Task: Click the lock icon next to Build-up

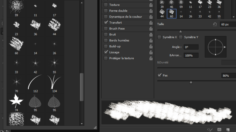Action: point(151,47)
